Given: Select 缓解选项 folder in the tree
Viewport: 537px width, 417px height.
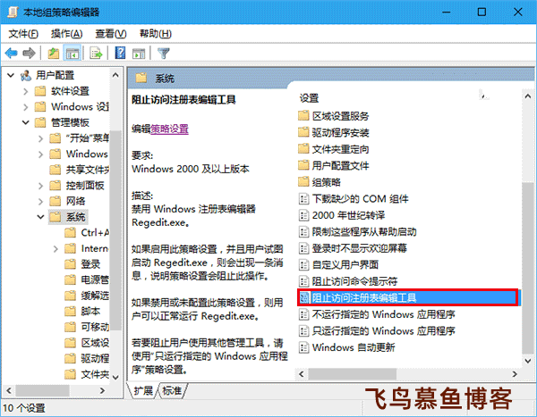Looking at the screenshot, I should (x=95, y=296).
